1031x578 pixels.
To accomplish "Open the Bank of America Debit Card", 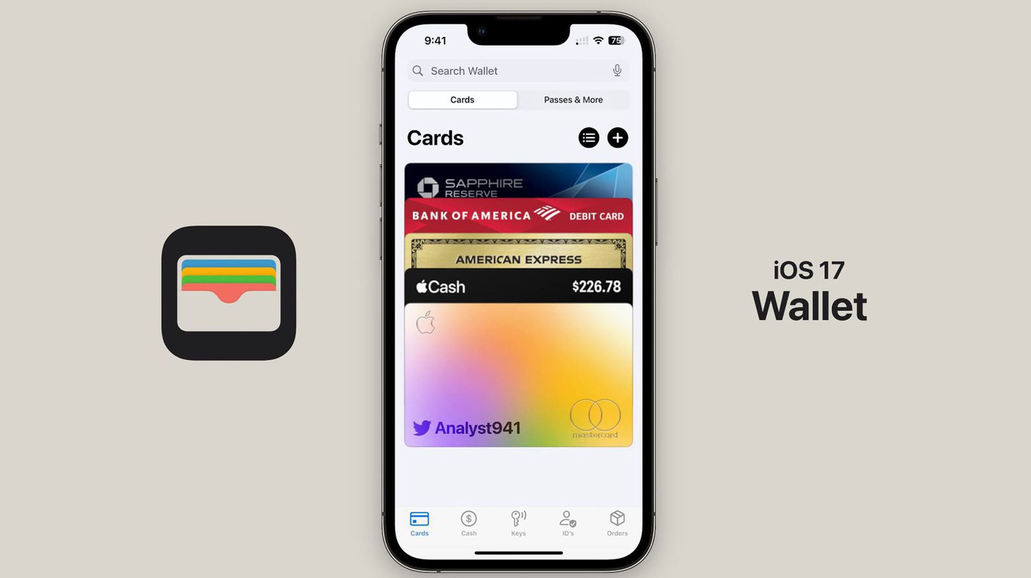I will [x=518, y=216].
